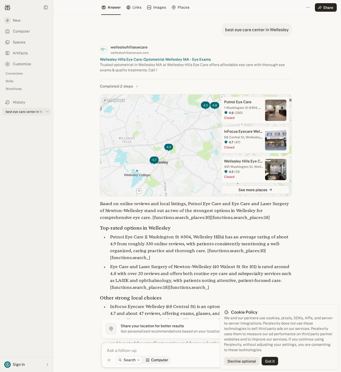Viewport: 341px width, 372px height.
Task: Expand the Sign In chevron
Action: point(47,365)
